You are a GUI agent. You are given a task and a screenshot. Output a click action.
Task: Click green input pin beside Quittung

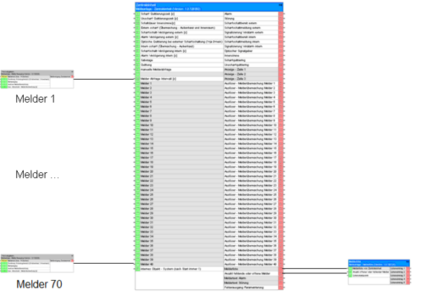pyautogui.click(x=138, y=65)
